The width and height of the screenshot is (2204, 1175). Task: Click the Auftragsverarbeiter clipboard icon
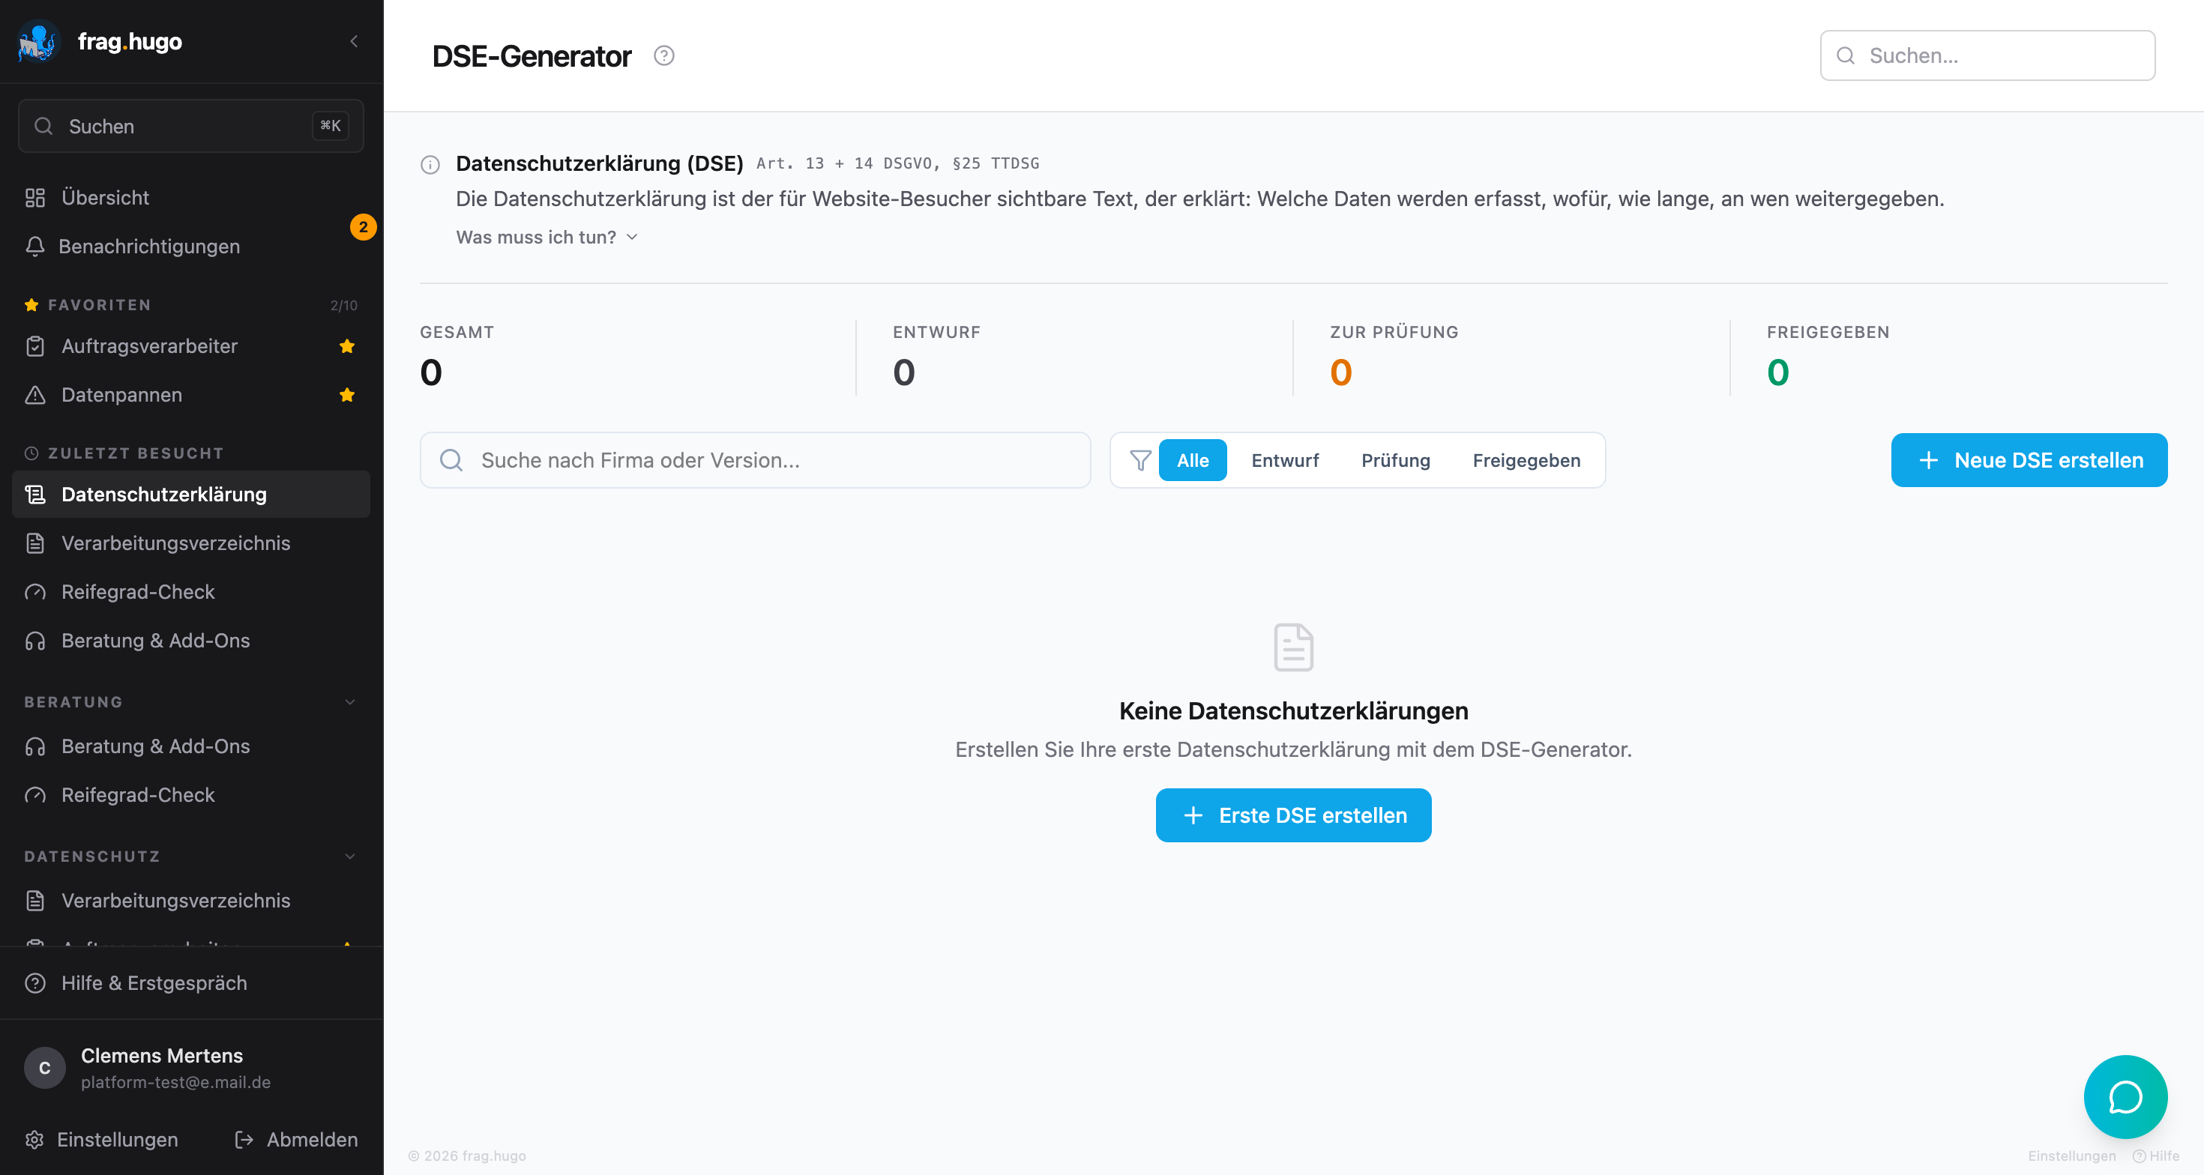[x=35, y=346]
